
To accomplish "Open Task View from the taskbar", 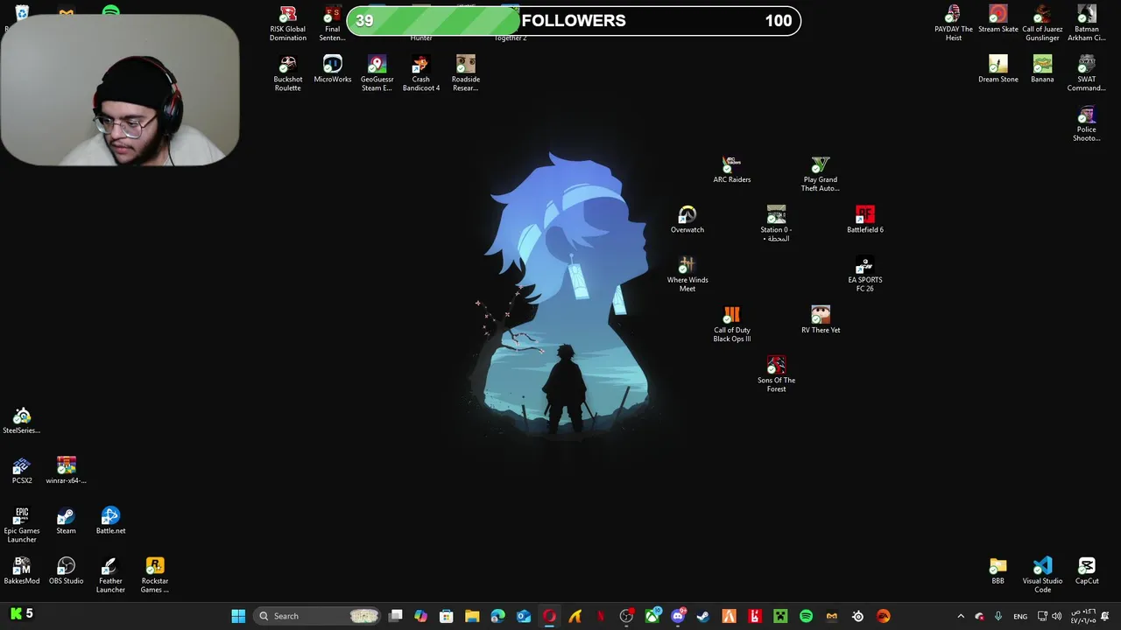I will pyautogui.click(x=396, y=616).
